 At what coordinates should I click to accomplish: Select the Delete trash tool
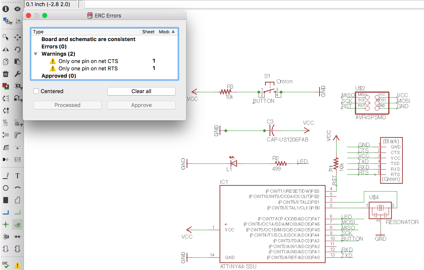(6, 74)
